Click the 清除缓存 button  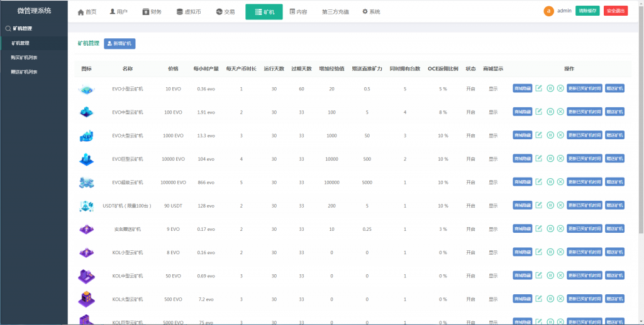pos(587,11)
